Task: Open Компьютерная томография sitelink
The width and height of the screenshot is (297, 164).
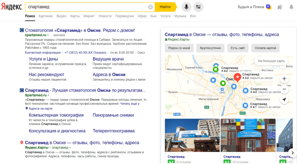Action: click(x=56, y=115)
